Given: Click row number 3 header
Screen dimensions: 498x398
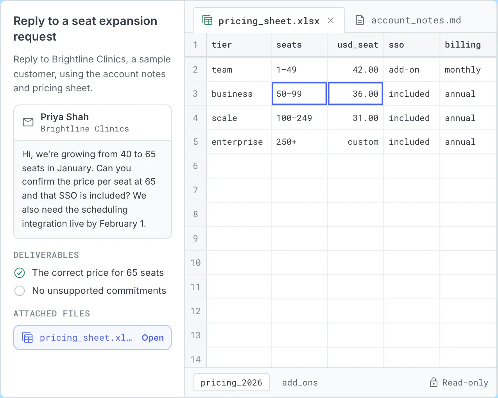Looking at the screenshot, I should coord(195,94).
